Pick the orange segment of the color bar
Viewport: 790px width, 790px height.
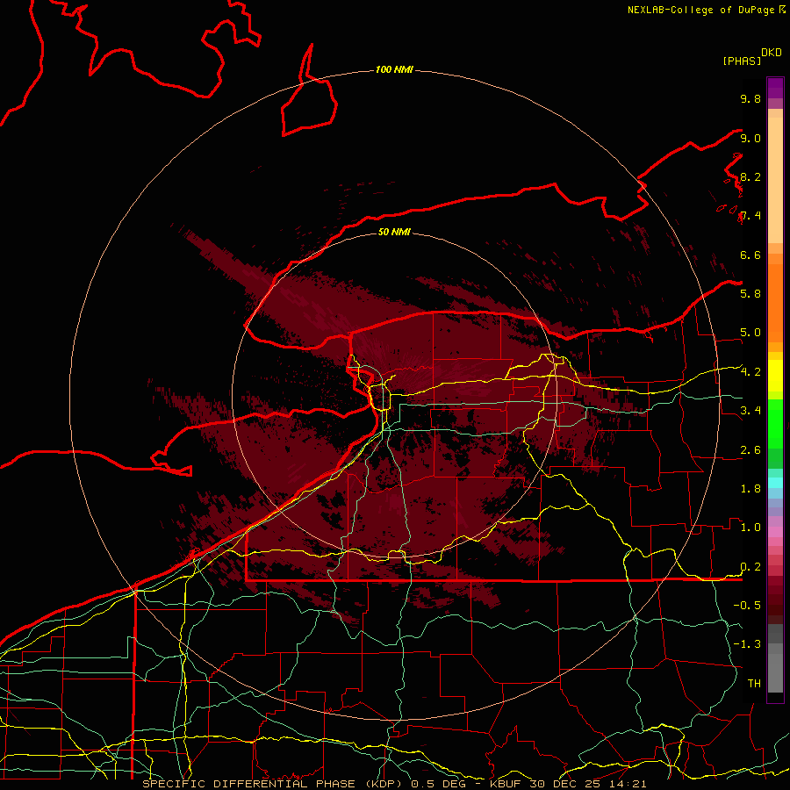pos(775,302)
